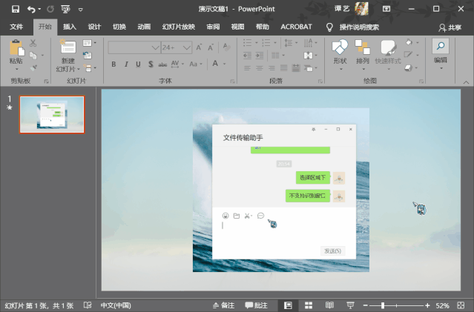This screenshot has height=312, width=474.
Task: Switch to Slide Sorter view icon
Action: 309,305
